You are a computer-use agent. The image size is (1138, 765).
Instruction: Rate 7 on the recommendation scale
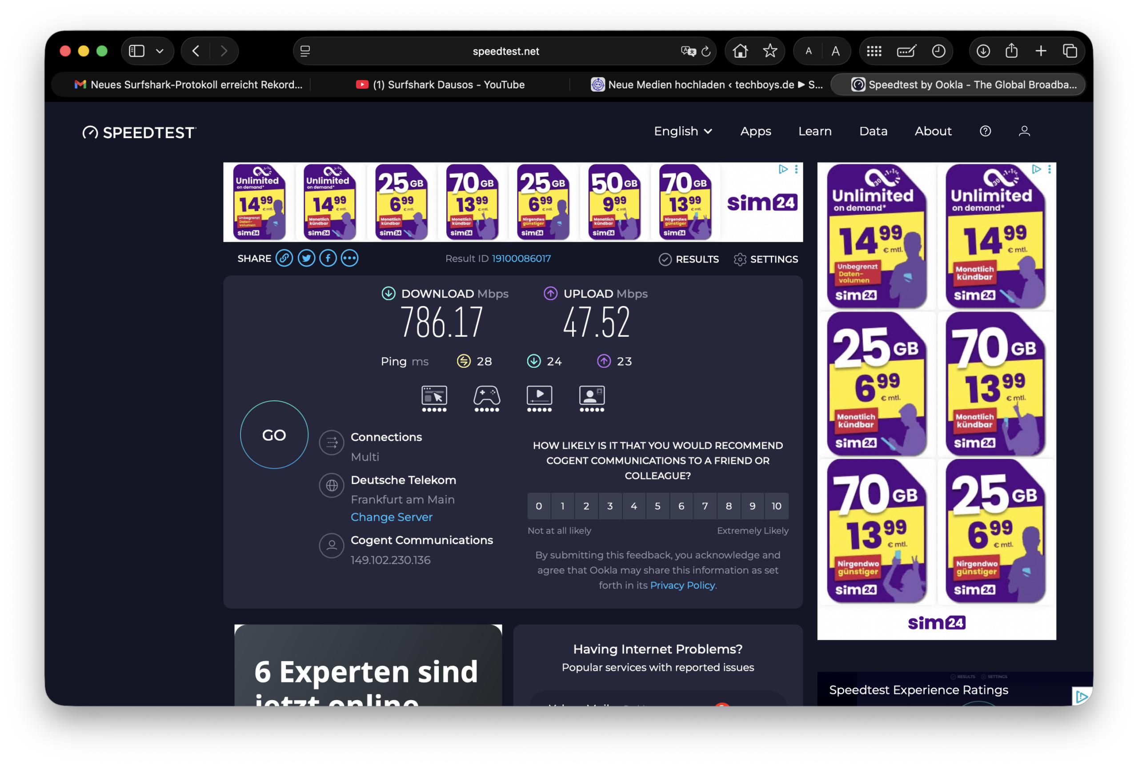tap(705, 506)
